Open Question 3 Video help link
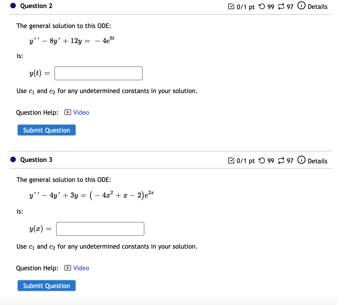This screenshot has height=305, width=337. [x=81, y=268]
